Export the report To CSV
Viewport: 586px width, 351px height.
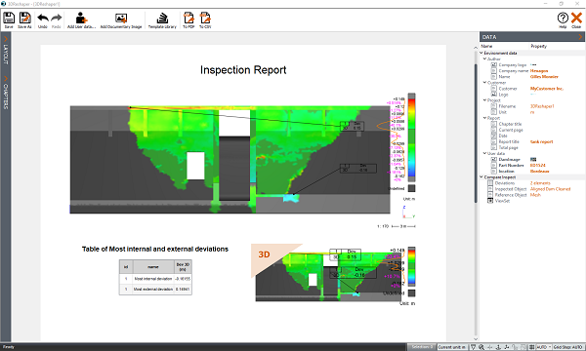coord(205,18)
